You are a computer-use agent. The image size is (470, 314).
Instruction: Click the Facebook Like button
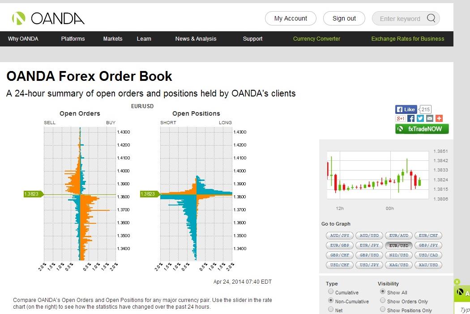pos(406,109)
